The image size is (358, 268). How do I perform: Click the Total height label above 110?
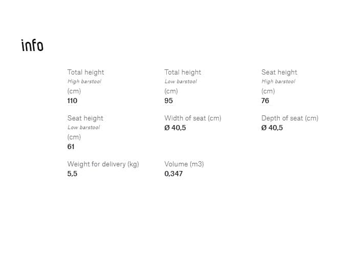point(85,72)
